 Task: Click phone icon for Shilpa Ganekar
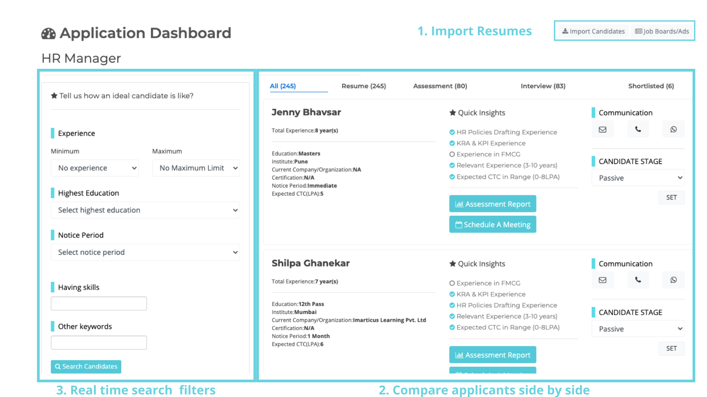[638, 280]
